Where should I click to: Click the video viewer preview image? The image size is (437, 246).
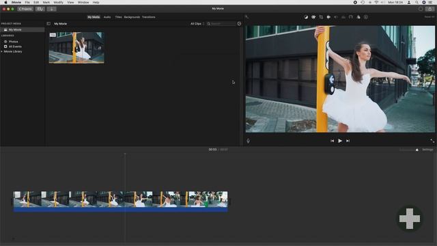tap(340, 79)
